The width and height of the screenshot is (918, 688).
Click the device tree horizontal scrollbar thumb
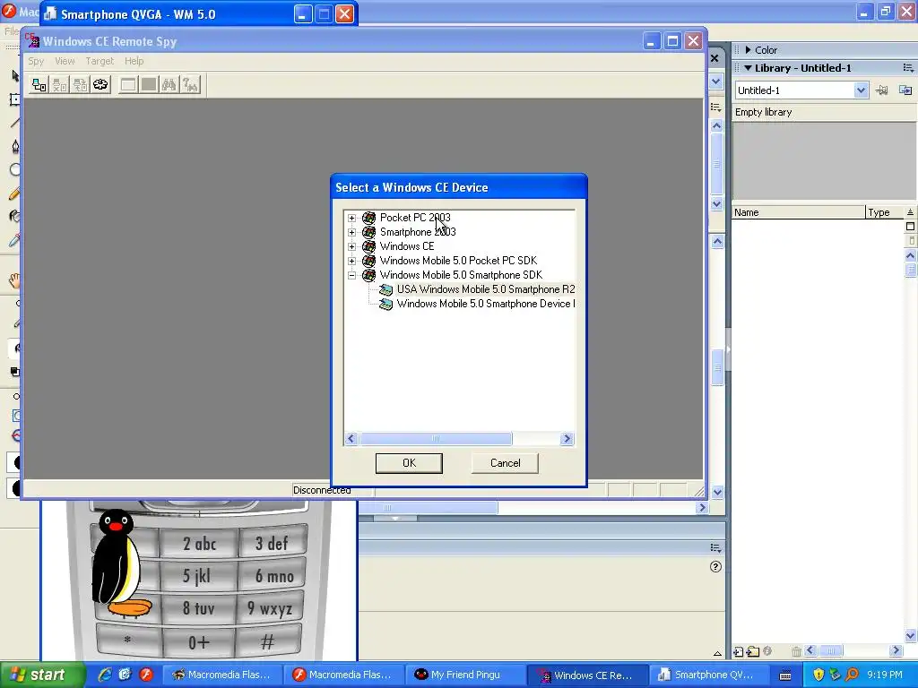point(435,439)
